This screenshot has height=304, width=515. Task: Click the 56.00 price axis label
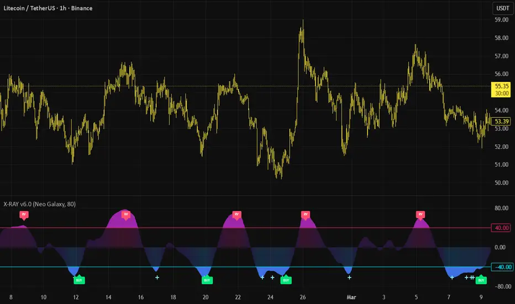(502, 74)
